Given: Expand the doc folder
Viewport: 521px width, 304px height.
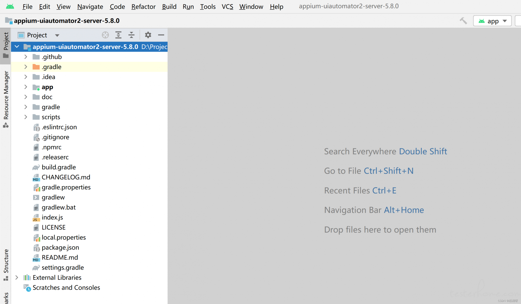Looking at the screenshot, I should click(26, 97).
